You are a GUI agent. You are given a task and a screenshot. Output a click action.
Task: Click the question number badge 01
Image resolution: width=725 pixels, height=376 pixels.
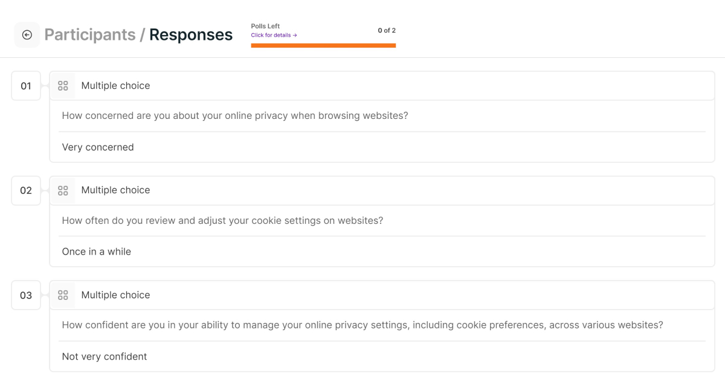[25, 86]
